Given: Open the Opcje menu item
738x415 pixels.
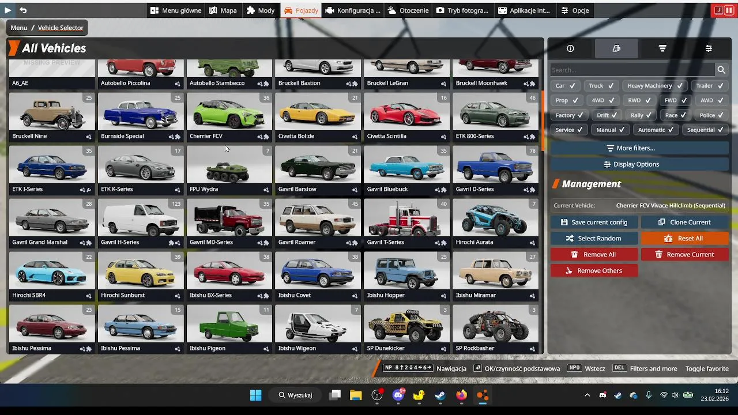Looking at the screenshot, I should pos(575,10).
